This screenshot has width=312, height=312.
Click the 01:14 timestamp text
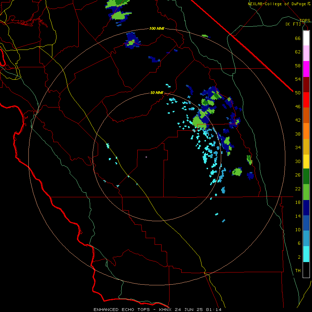point(213,310)
